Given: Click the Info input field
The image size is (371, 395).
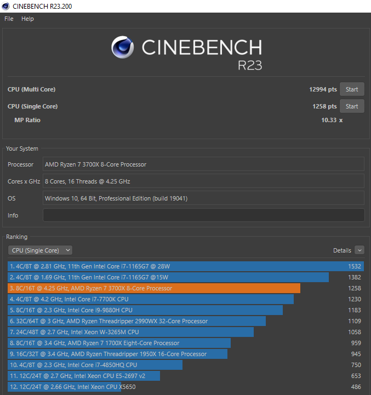Looking at the screenshot, I should point(204,215).
